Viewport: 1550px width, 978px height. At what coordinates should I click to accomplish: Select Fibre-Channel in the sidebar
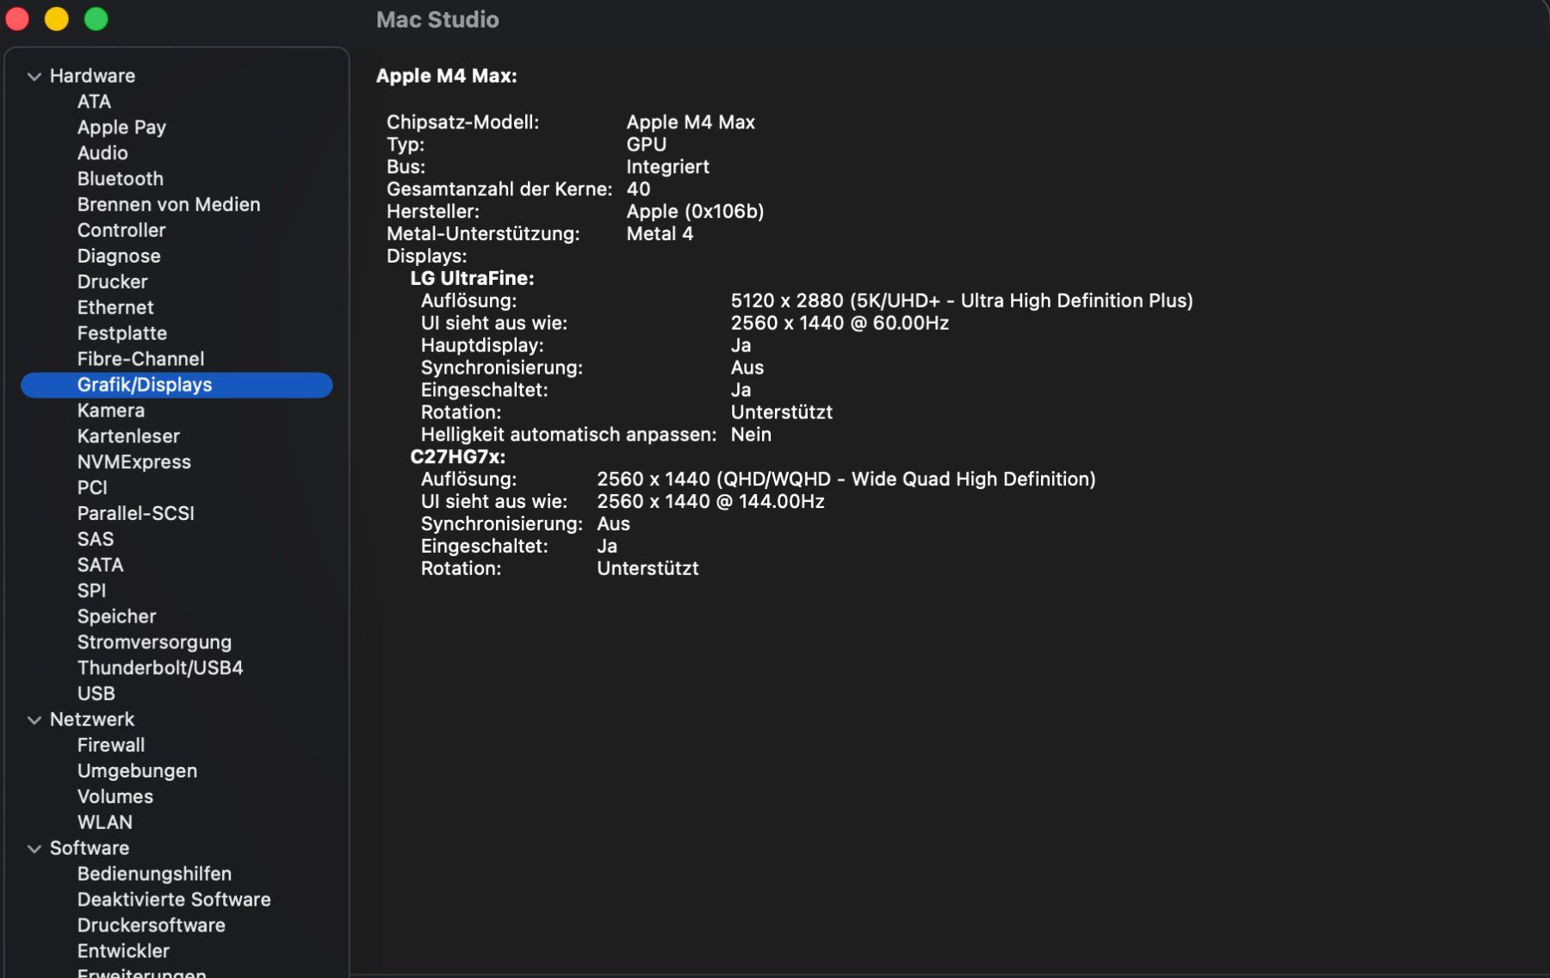[140, 359]
